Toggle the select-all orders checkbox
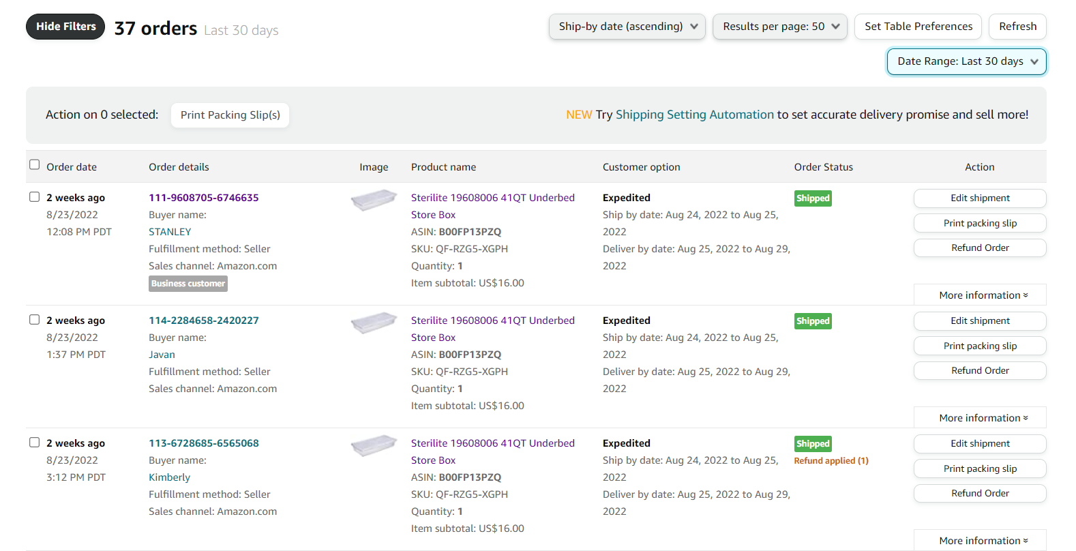Screen dimensions: 1076x551 tap(35, 164)
